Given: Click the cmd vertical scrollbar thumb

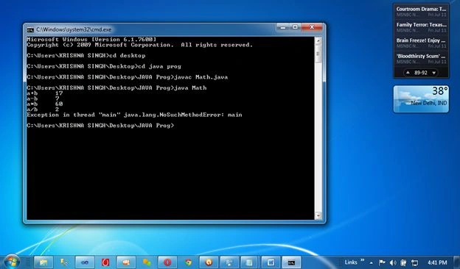Looking at the screenshot, I should click(318, 54).
